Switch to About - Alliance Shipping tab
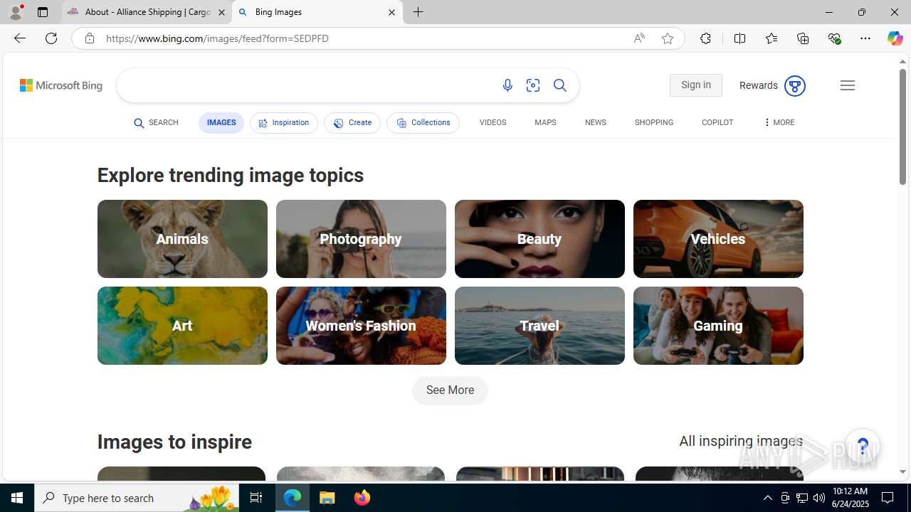Viewport: 911px width, 512px height. coord(147,12)
